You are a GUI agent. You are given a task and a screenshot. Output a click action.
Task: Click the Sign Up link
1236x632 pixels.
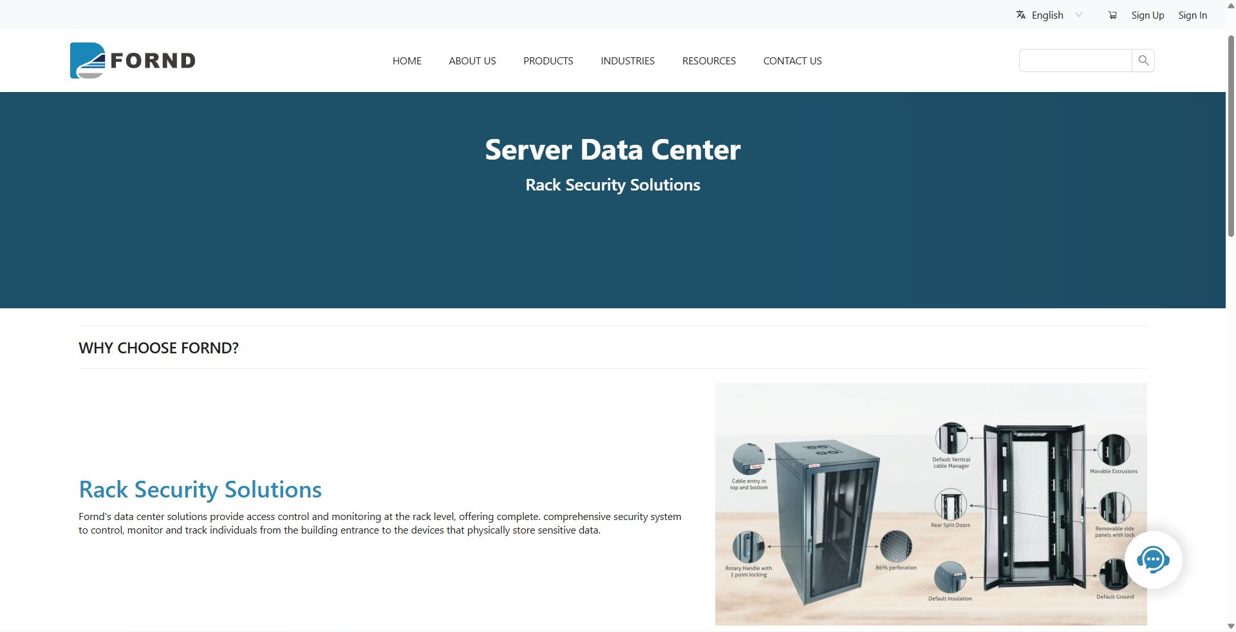click(x=1148, y=15)
